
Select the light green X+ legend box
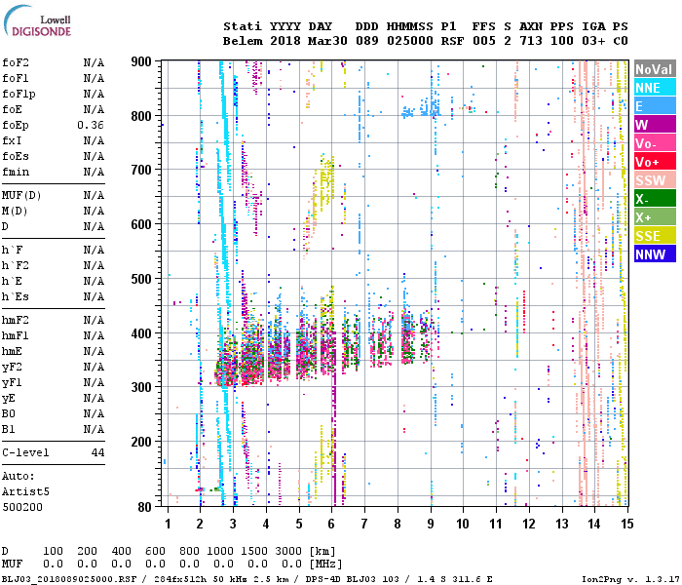[655, 216]
